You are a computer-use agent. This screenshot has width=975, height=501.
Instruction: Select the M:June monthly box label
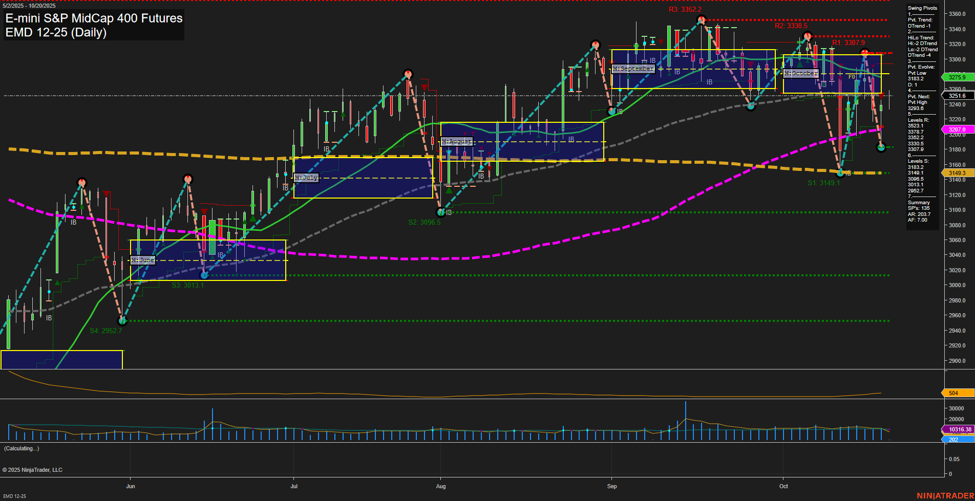click(143, 260)
